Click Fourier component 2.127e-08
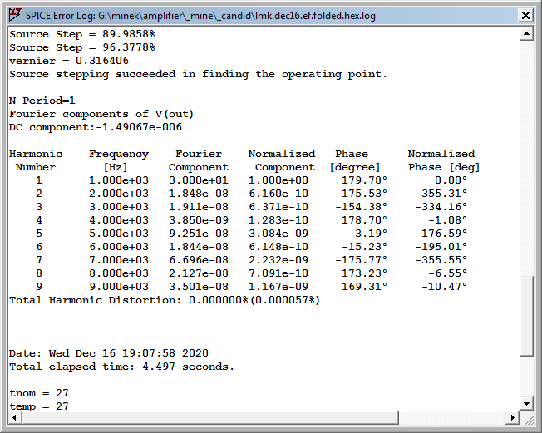Image resolution: width=542 pixels, height=433 pixels. (199, 273)
